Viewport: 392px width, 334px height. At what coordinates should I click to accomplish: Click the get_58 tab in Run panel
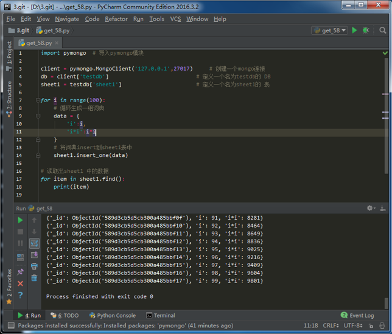tap(40, 208)
